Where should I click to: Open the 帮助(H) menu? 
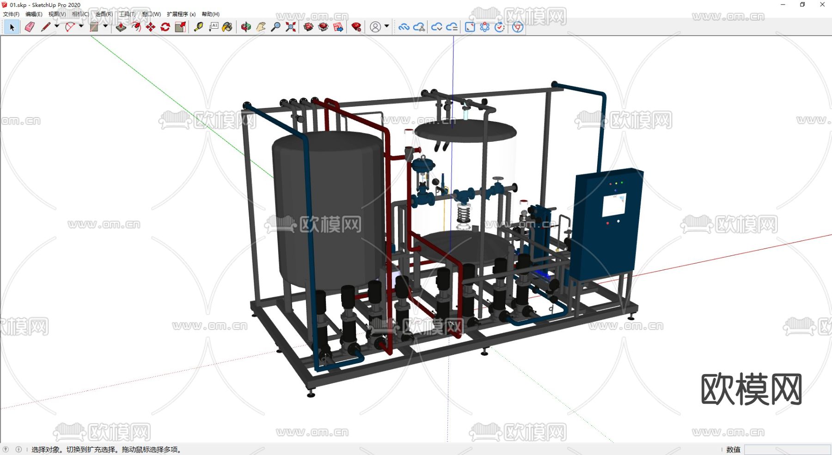click(x=210, y=14)
